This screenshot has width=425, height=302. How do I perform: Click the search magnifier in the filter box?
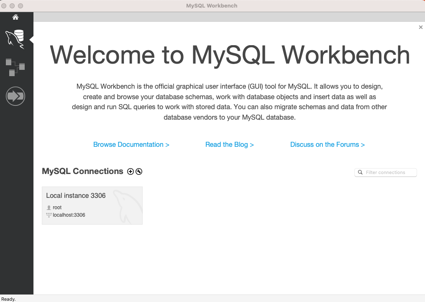click(360, 172)
